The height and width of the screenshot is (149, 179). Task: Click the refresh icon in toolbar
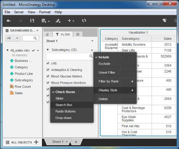84,21
